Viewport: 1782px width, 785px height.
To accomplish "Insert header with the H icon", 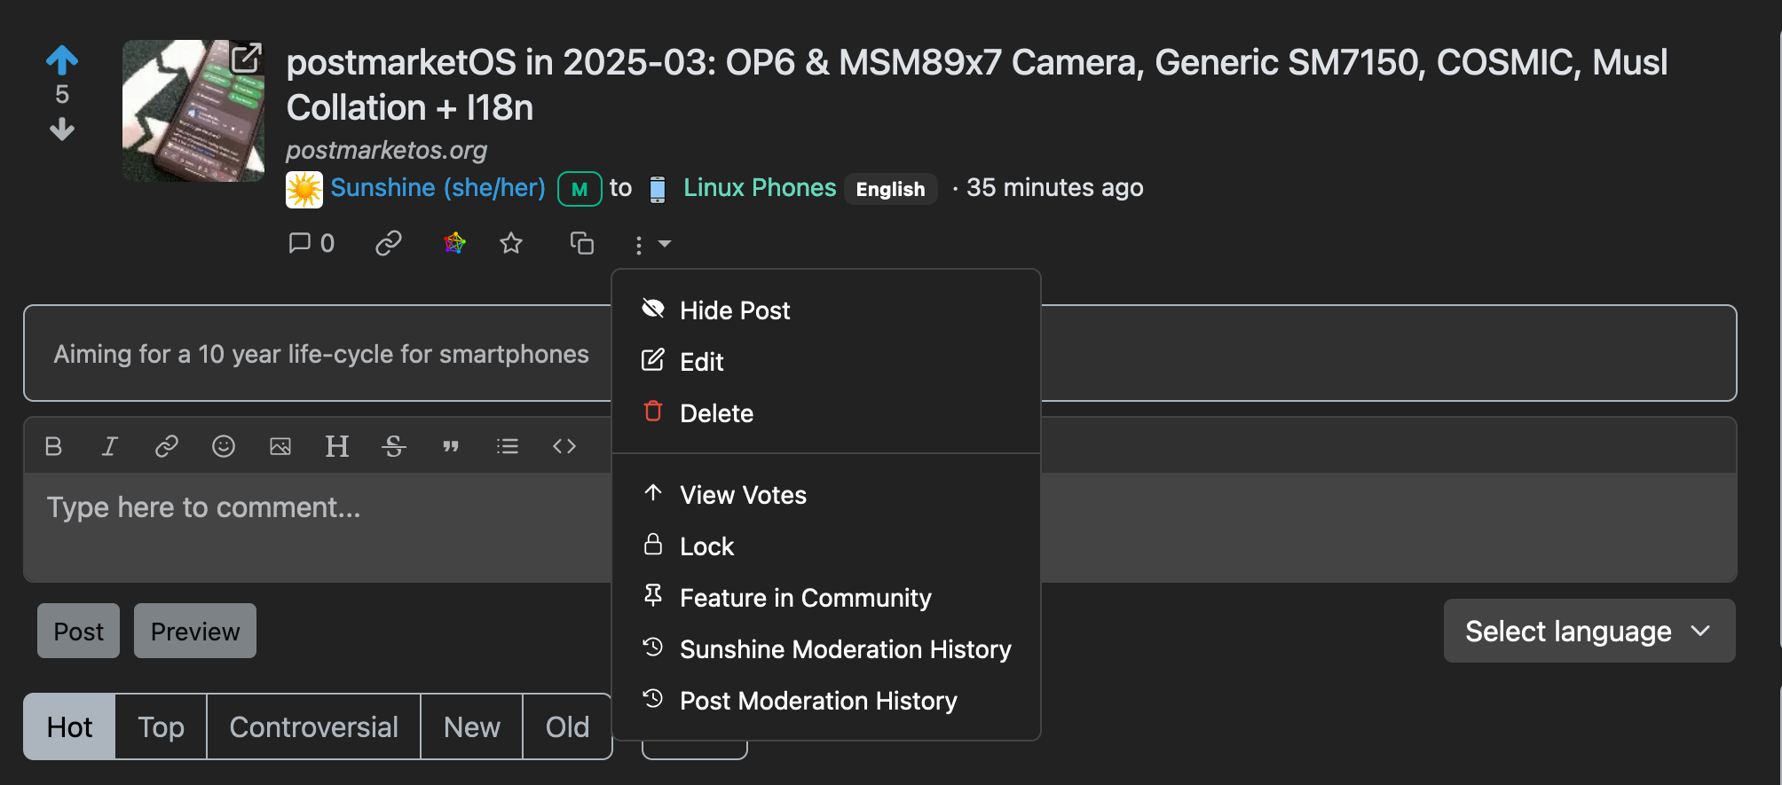I will point(337,446).
